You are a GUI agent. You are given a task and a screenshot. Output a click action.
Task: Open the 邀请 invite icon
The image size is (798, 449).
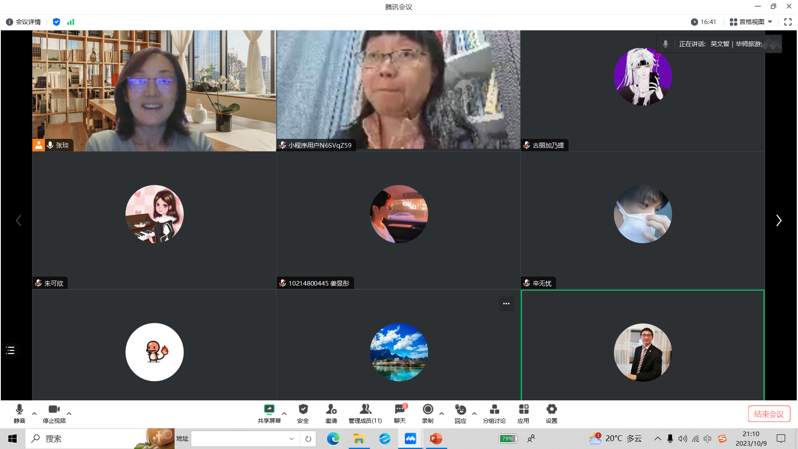331,410
